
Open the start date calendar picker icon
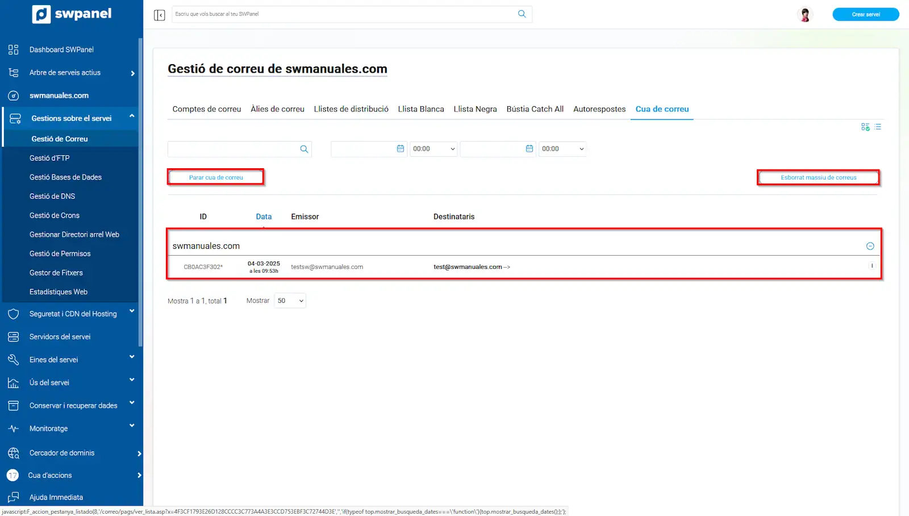pos(400,149)
